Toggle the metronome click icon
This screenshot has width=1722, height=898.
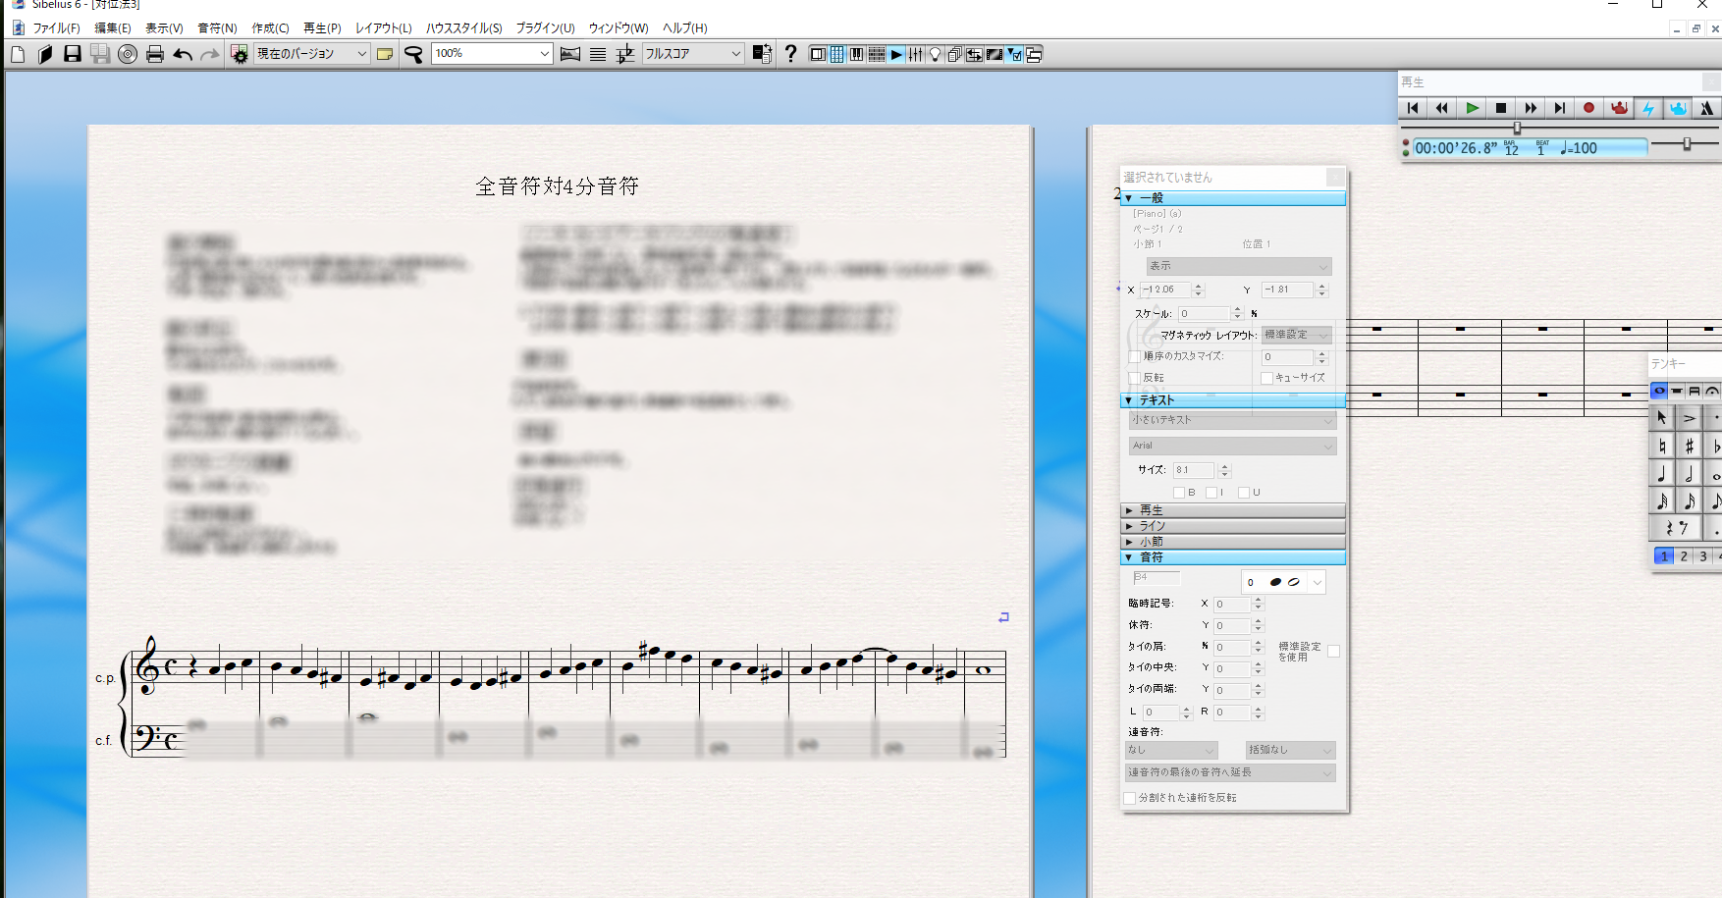[1707, 108]
